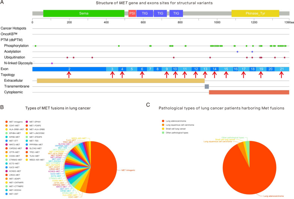Click the gray Transmembrane topology block
This screenshot has width=294, height=199.
[x=207, y=86]
